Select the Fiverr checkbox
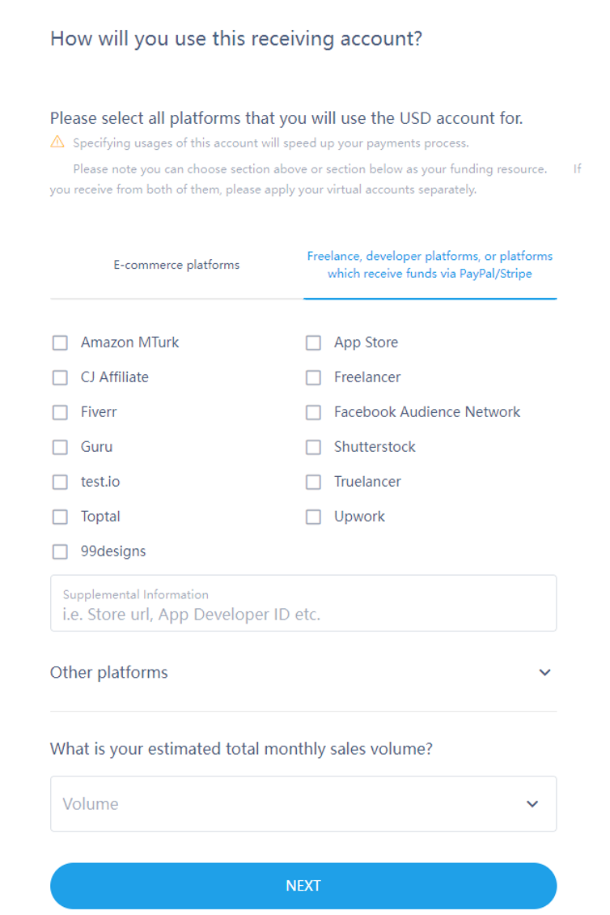Viewport: 610px width, 915px height. click(x=60, y=412)
